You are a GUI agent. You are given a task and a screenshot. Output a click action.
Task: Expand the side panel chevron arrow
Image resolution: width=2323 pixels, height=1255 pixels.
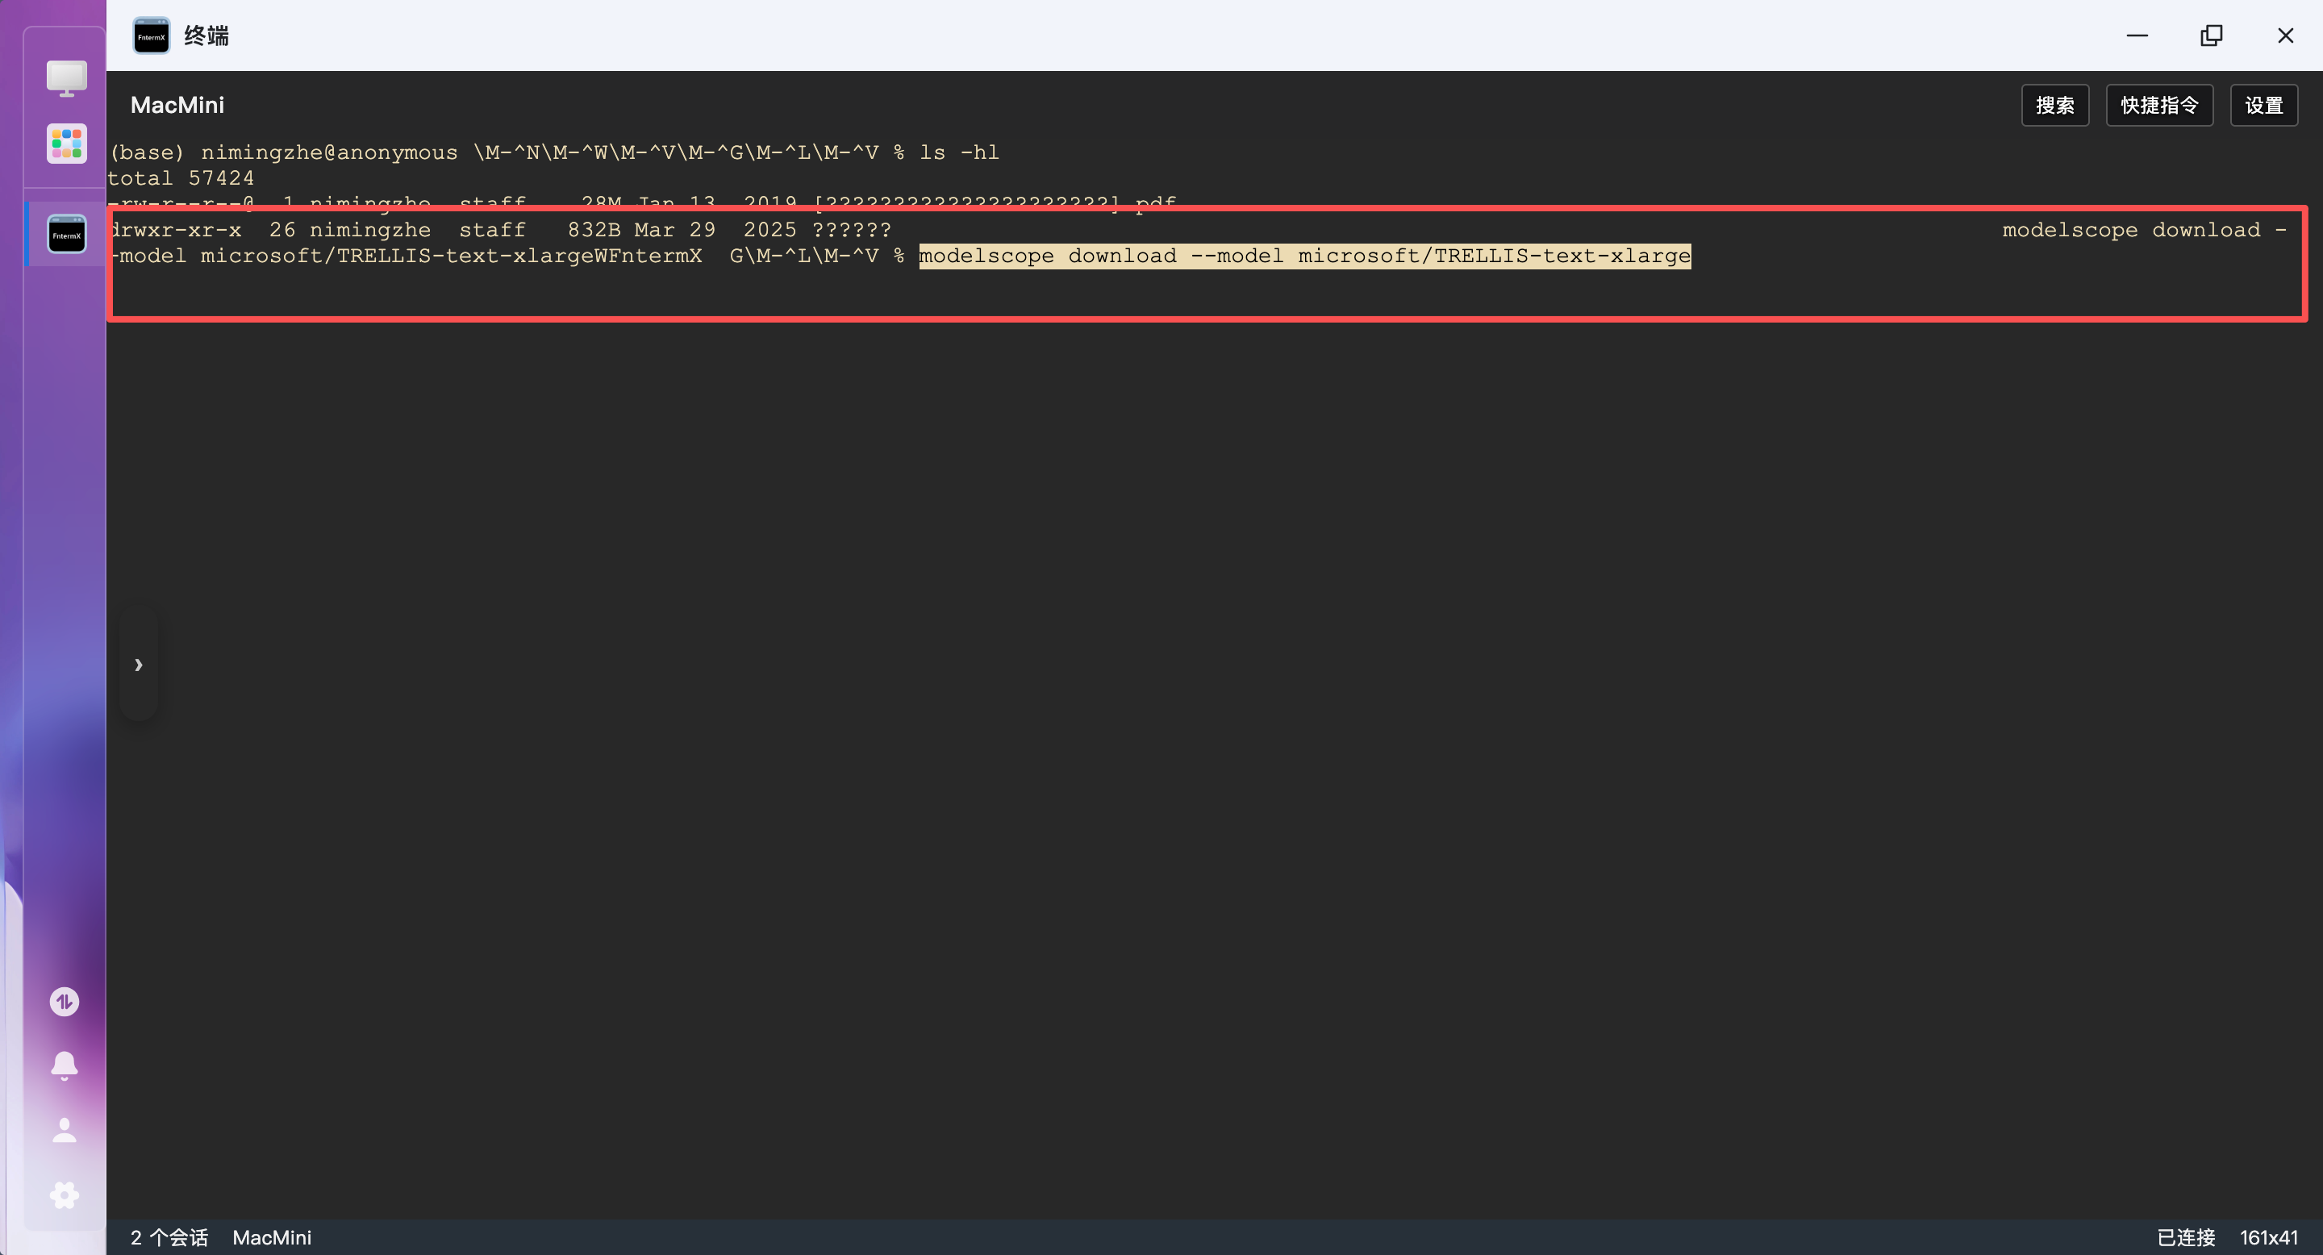(x=138, y=665)
